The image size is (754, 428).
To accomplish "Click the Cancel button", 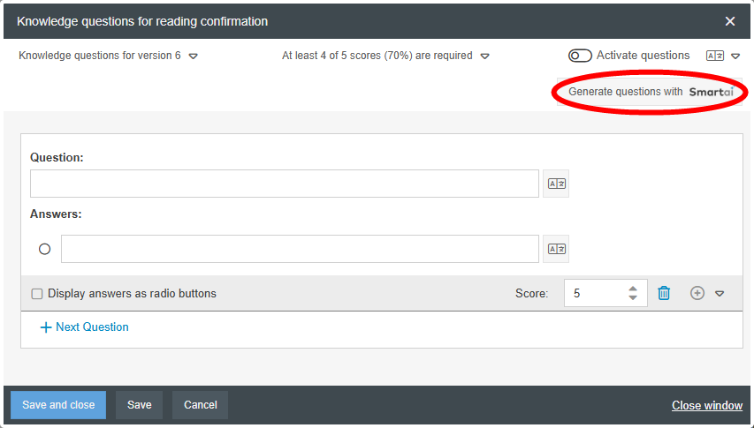I will (x=200, y=405).
